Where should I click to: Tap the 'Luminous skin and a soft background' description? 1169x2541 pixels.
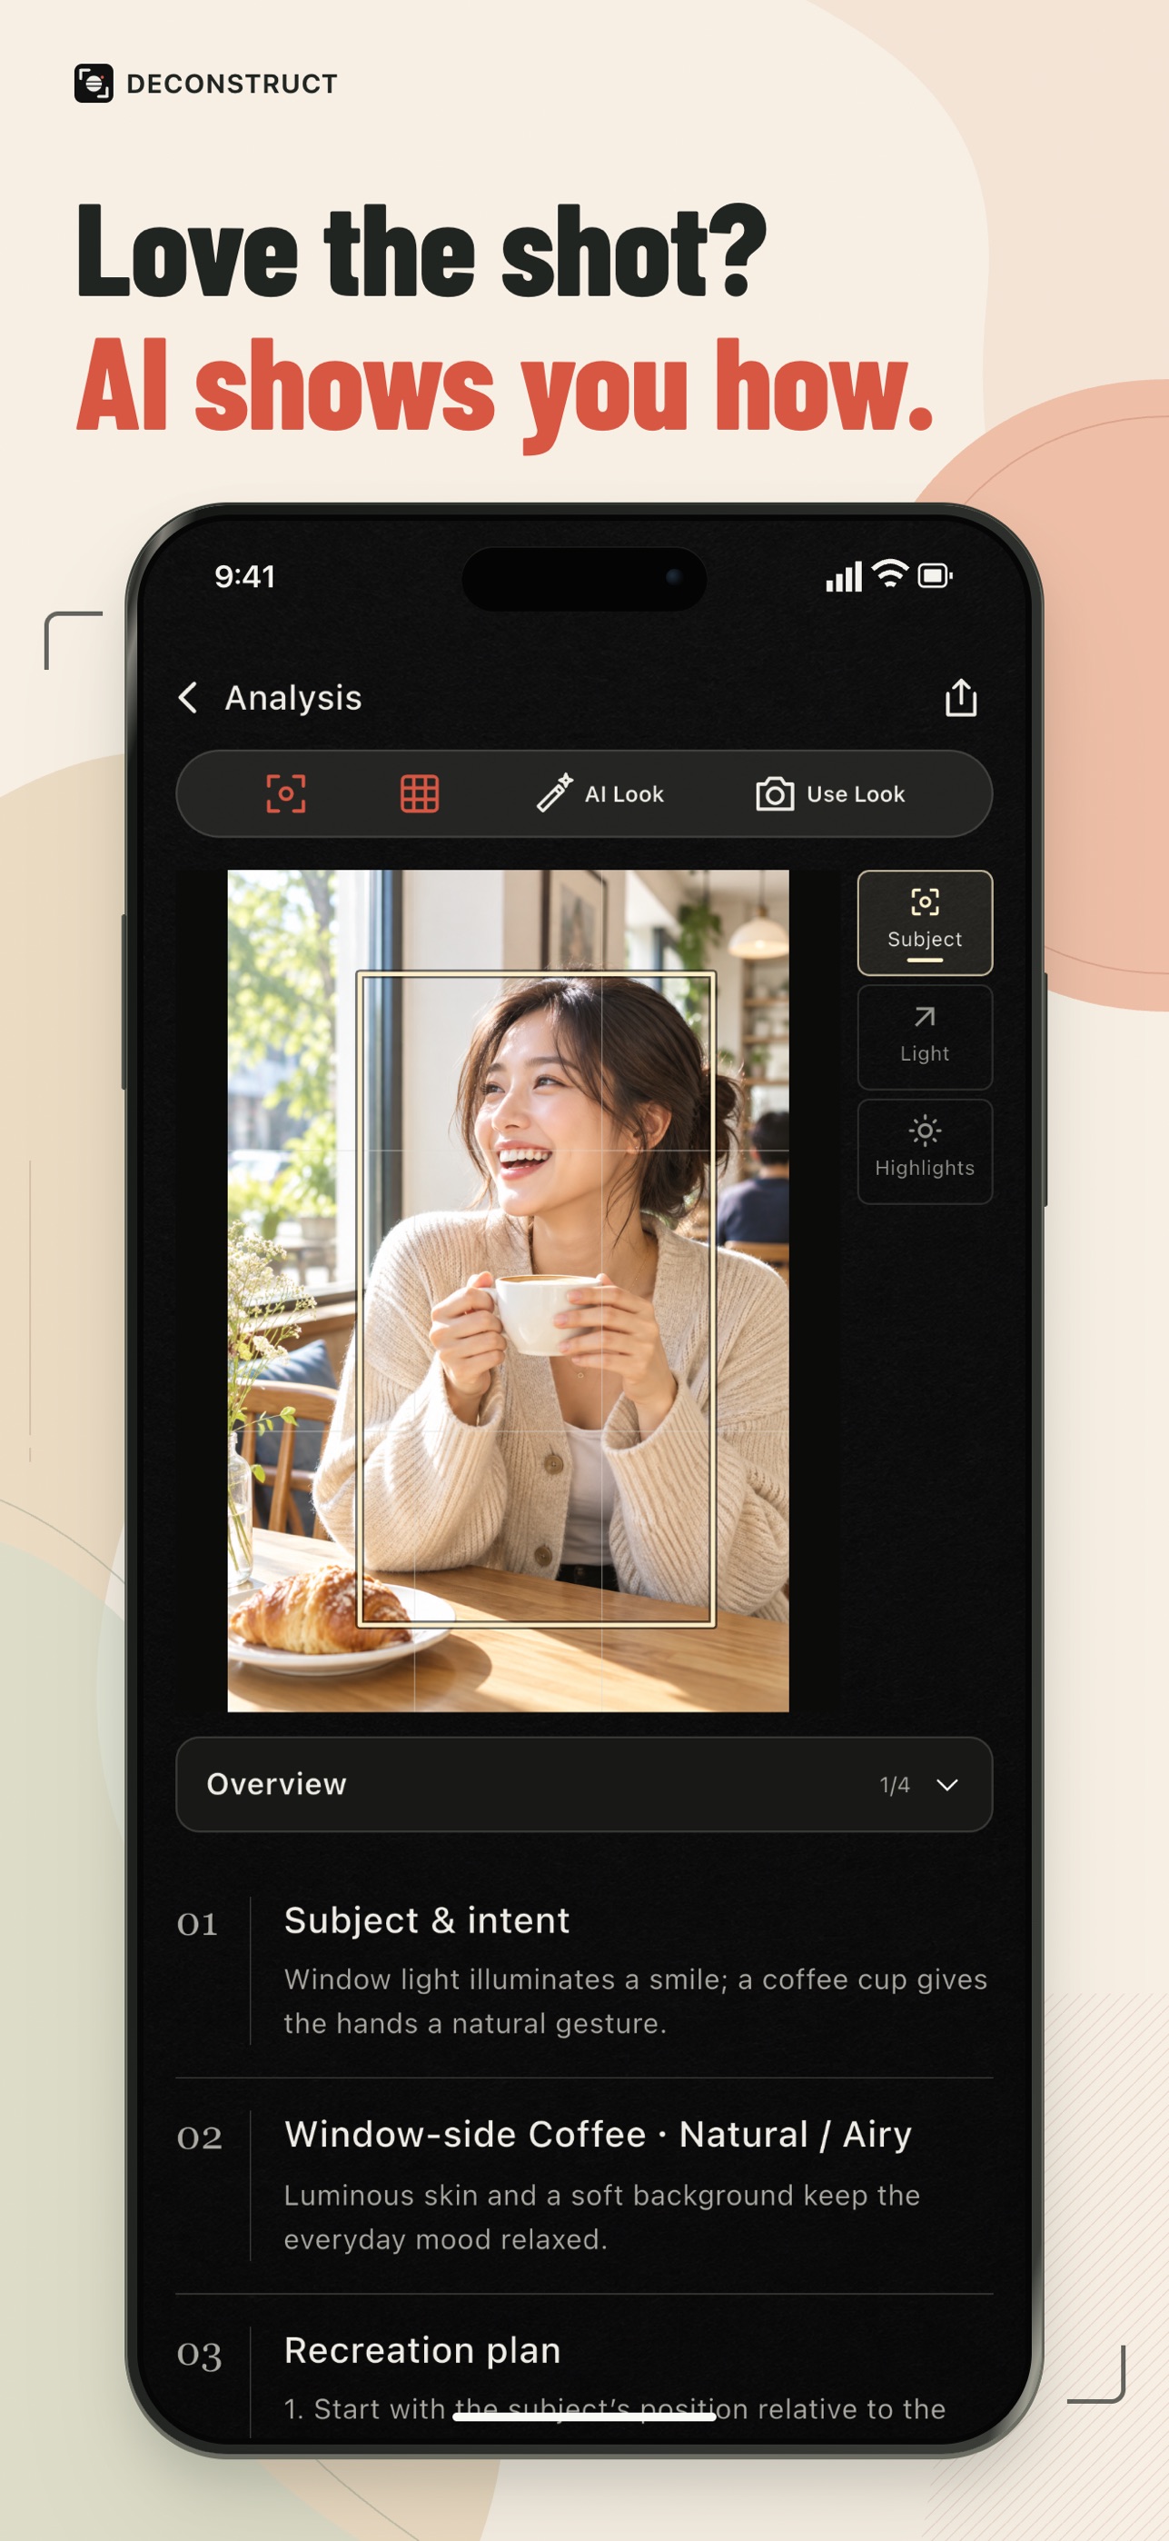(602, 2217)
